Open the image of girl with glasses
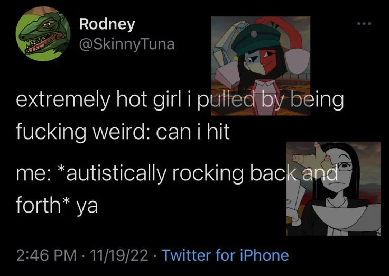Image resolution: width=389 pixels, height=276 pixels. click(334, 189)
